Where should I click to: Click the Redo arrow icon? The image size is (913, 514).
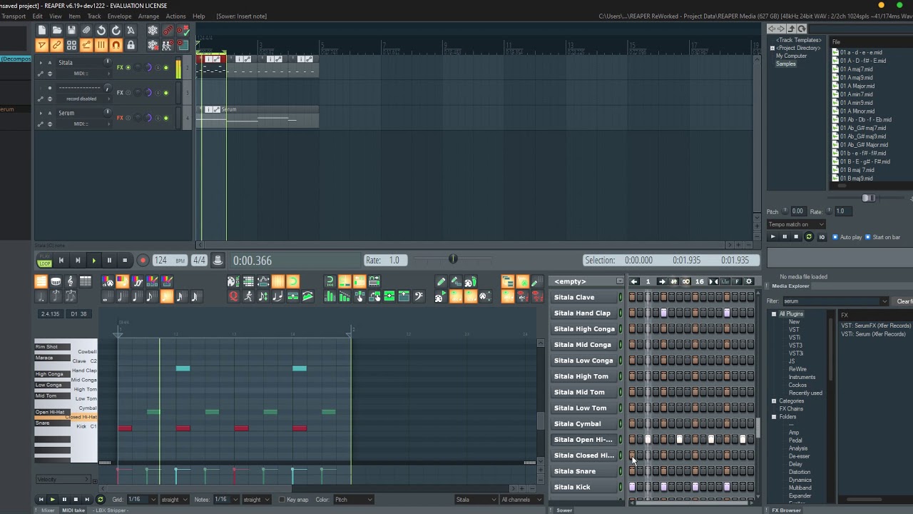pos(116,30)
